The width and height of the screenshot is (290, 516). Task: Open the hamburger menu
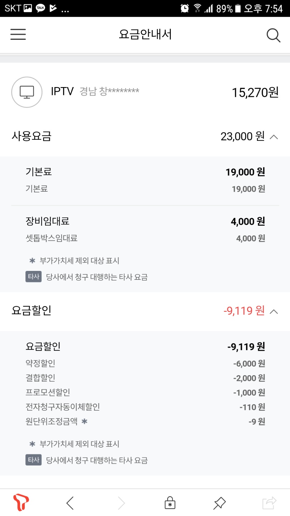pyautogui.click(x=18, y=35)
